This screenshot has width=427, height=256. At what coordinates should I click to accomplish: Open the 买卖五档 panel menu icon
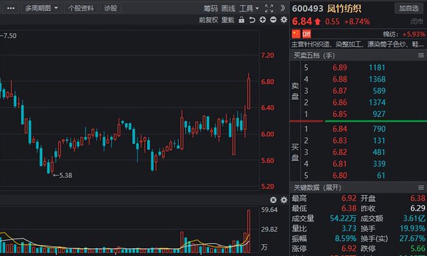click(421, 56)
